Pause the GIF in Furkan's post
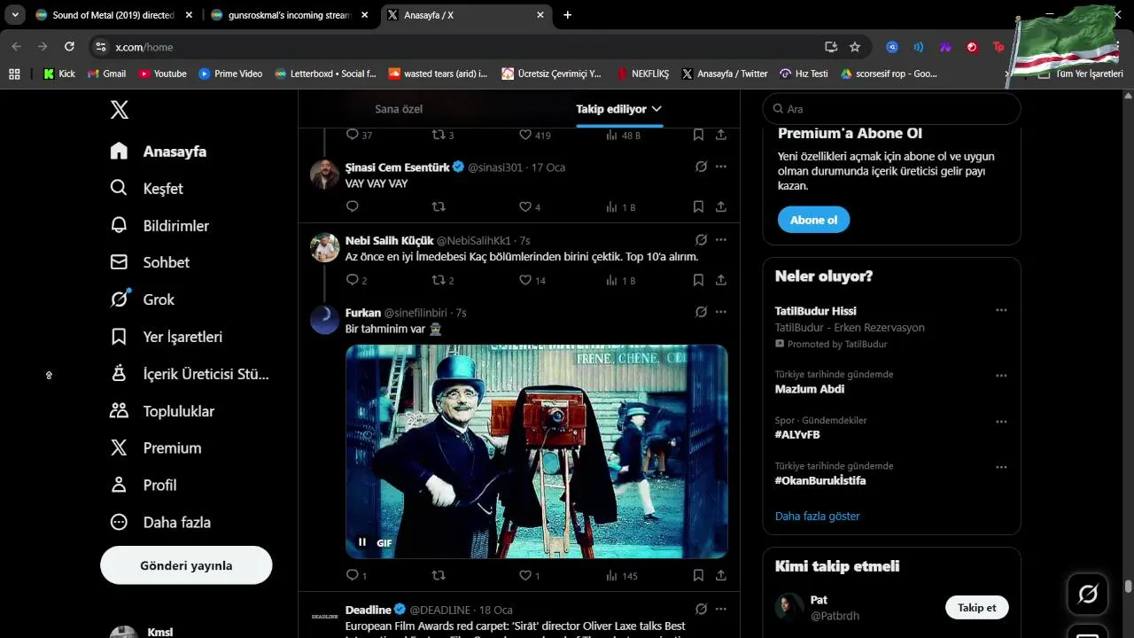The height and width of the screenshot is (638, 1134). [362, 542]
